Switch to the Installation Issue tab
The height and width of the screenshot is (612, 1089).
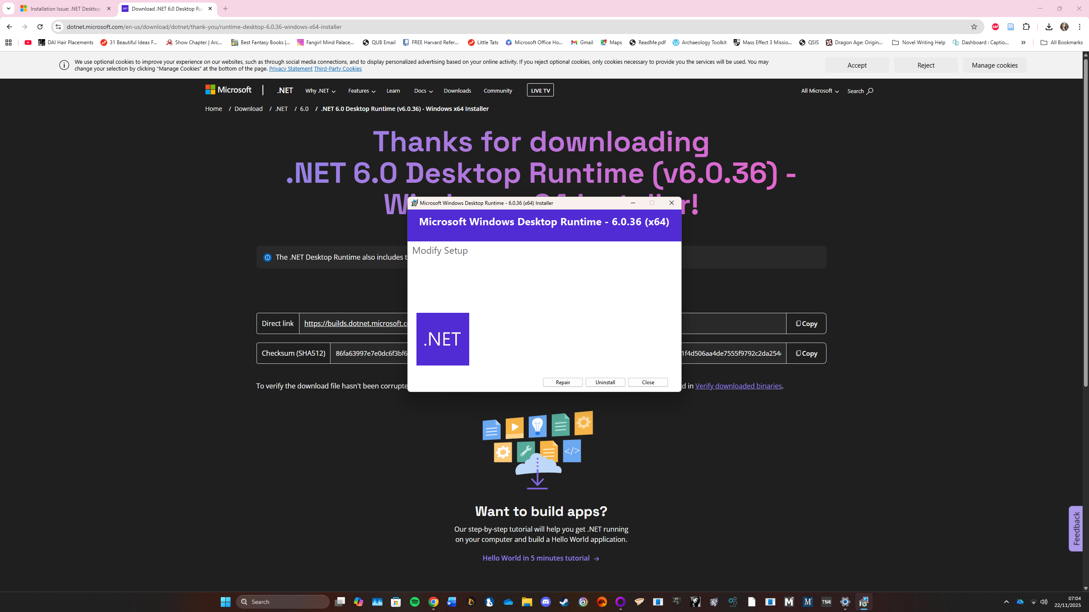(65, 8)
